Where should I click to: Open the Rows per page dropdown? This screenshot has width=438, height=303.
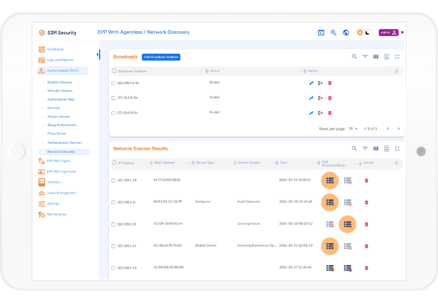(x=353, y=128)
